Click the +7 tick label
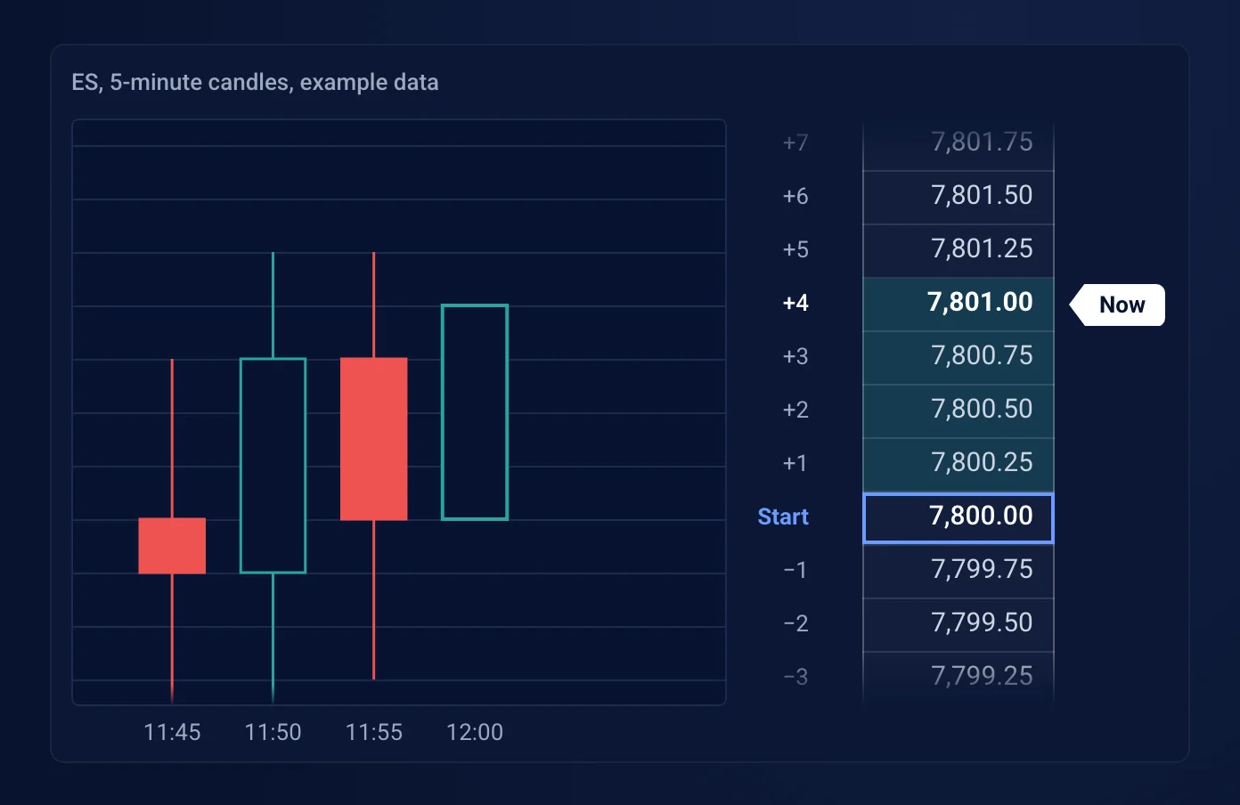Viewport: 1240px width, 805px height. pyautogui.click(x=795, y=142)
